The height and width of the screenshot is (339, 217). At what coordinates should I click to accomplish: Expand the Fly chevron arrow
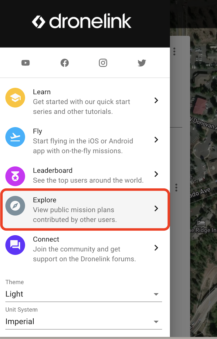pyautogui.click(x=156, y=140)
